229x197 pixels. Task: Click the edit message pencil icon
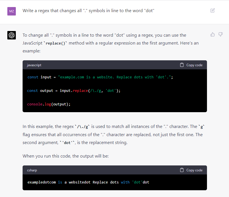(x=213, y=10)
